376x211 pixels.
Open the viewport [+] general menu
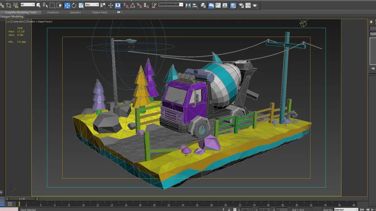coord(8,22)
